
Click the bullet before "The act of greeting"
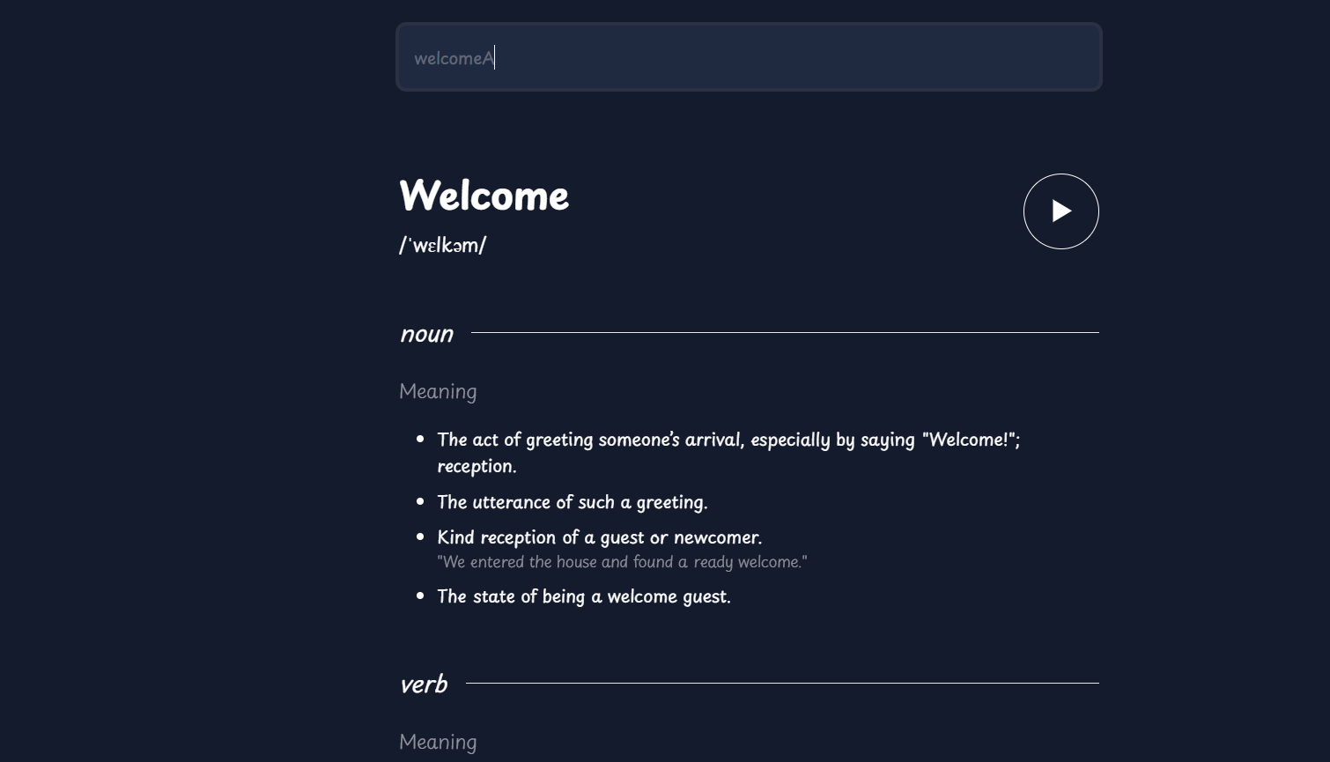(420, 439)
